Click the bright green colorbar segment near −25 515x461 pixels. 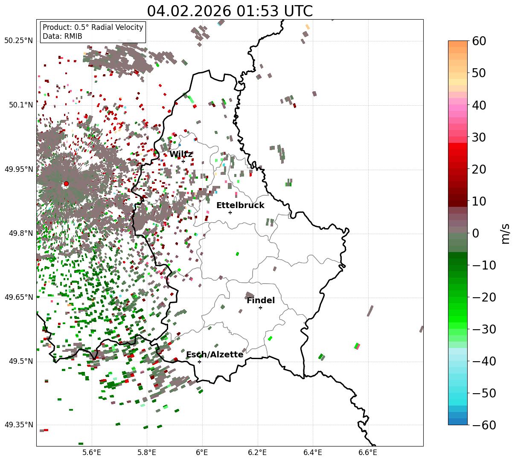click(x=458, y=313)
